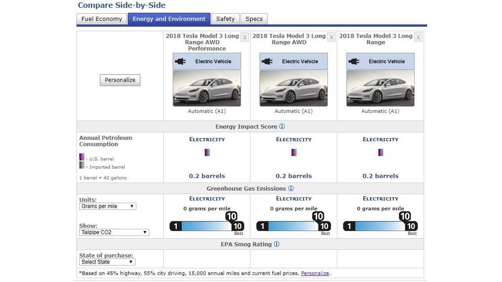Click the barrel icon under Long Range AWD electricity
This screenshot has height=282, width=502.
click(294, 152)
